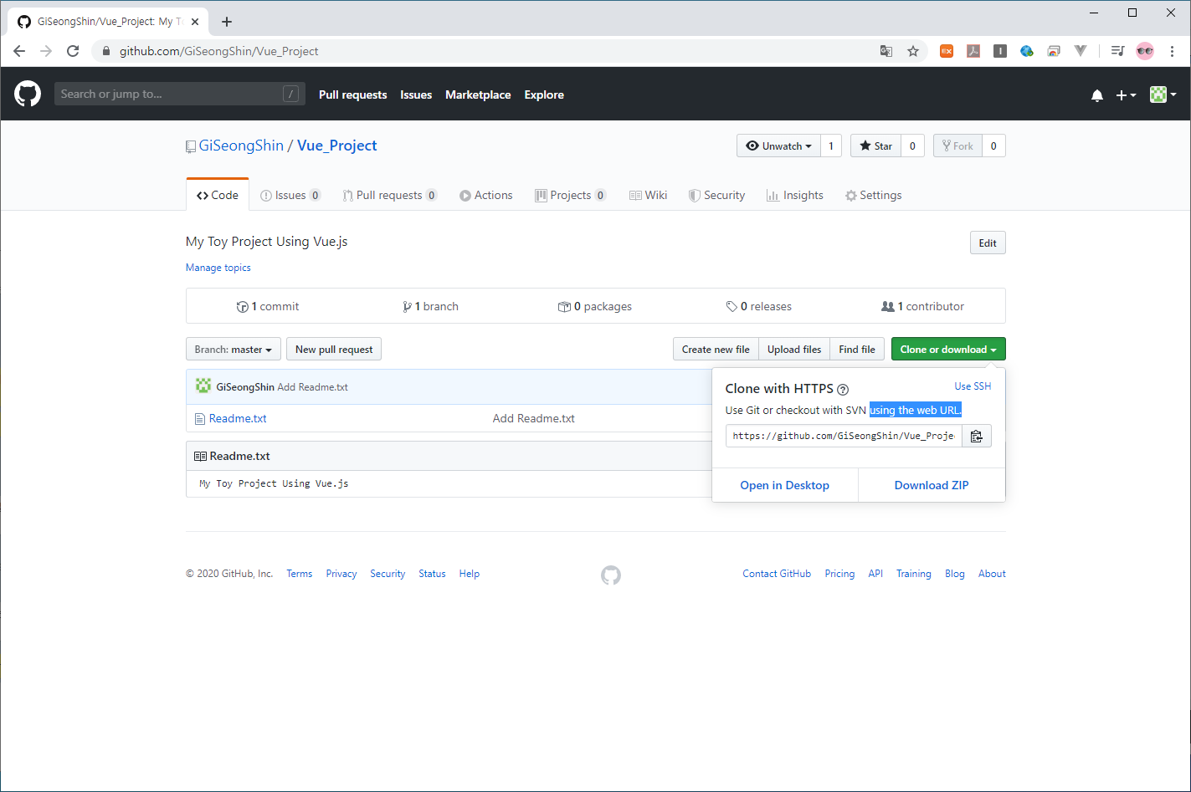Viewport: 1191px width, 792px height.
Task: Open the notifications bell icon
Action: [x=1097, y=95]
